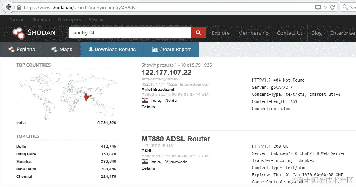This screenshot has width=356, height=187.
Task: Expand the address bar history dropdown arrow
Action: [x=325, y=7]
